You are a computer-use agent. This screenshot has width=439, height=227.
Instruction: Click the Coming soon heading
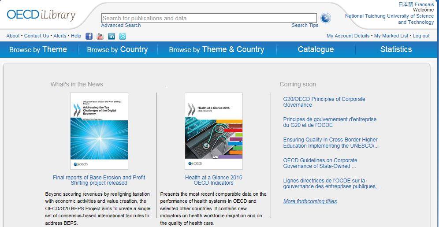coord(298,84)
